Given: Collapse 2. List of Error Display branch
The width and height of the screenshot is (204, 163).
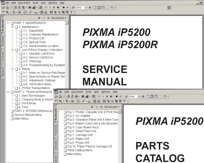Looking at the screenshot, I should point(12,50).
